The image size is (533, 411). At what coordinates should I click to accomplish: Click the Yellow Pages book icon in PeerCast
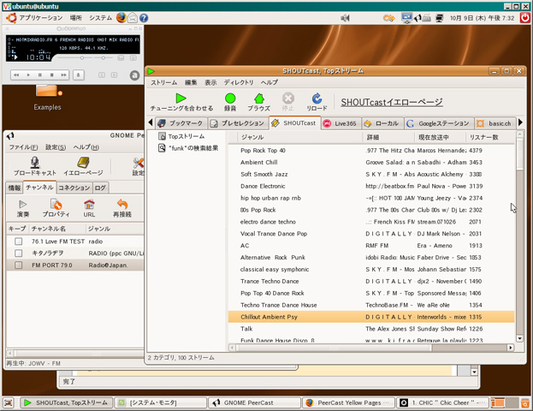pyautogui.click(x=83, y=163)
